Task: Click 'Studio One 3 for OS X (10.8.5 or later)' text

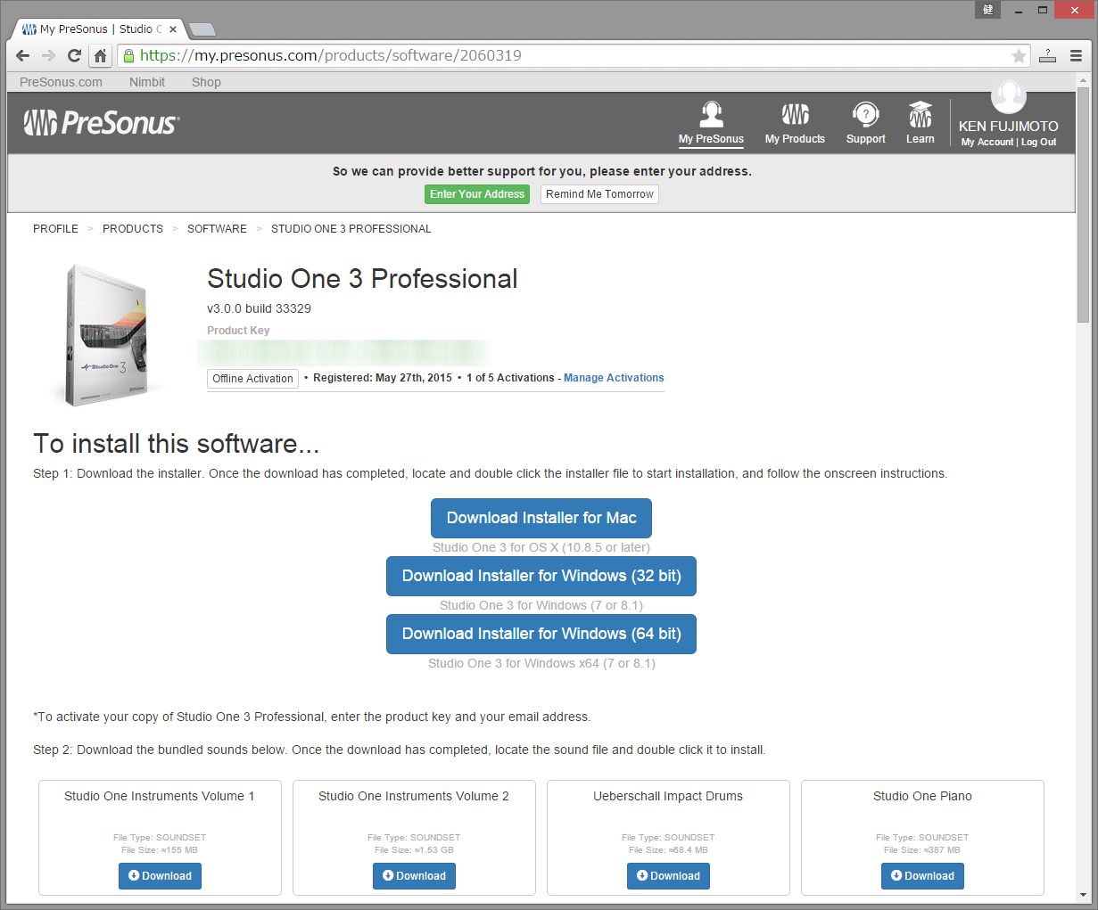Action: pyautogui.click(x=541, y=547)
